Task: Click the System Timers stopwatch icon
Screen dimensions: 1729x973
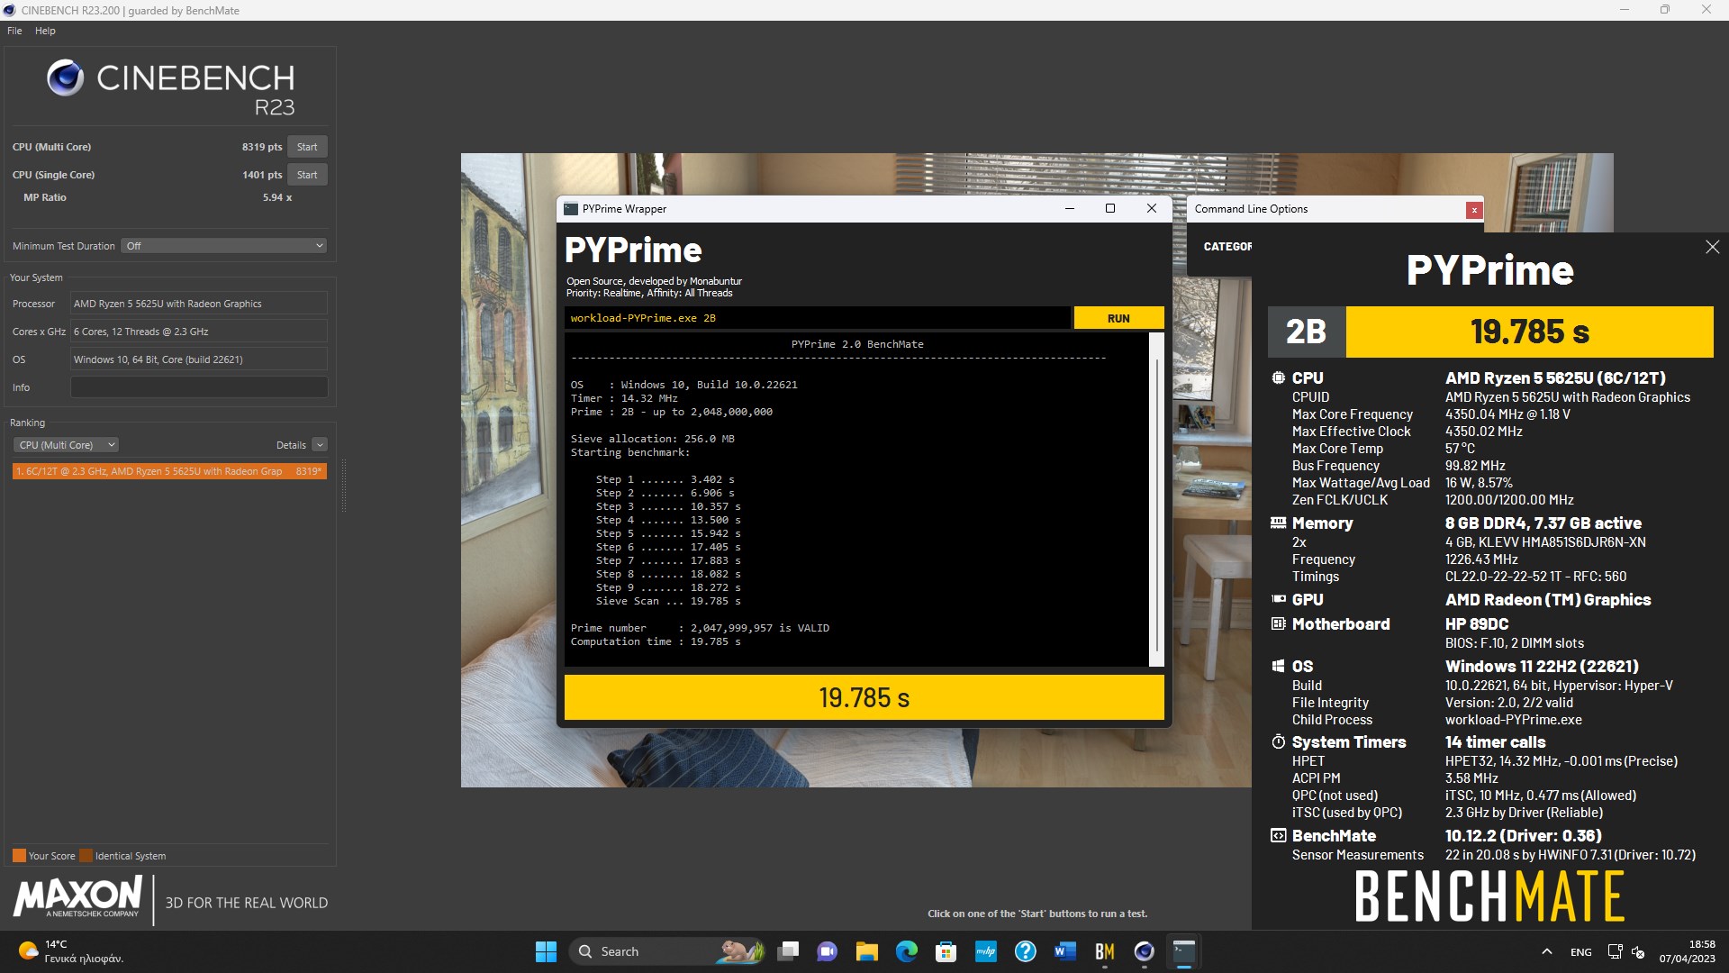Action: [1278, 742]
